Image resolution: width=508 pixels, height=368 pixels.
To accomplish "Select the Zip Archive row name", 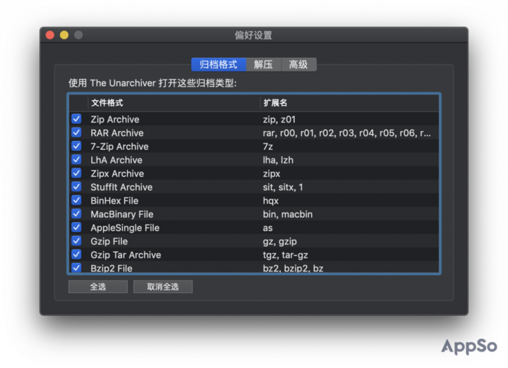I will pyautogui.click(x=115, y=119).
